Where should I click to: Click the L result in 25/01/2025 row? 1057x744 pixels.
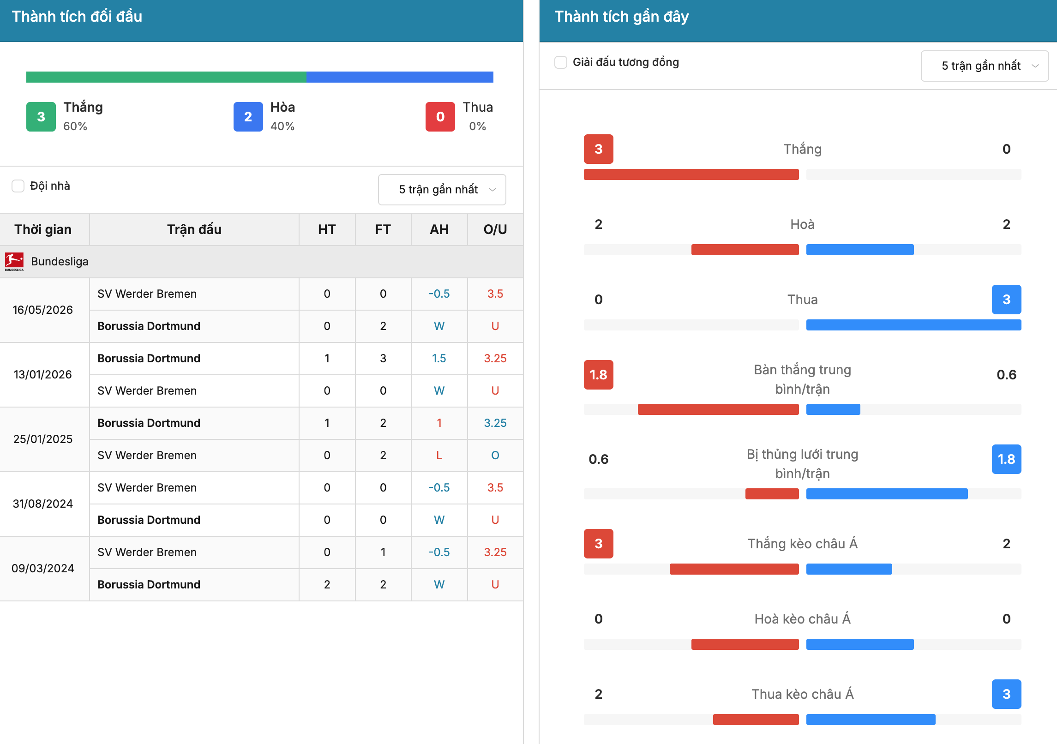pos(439,456)
